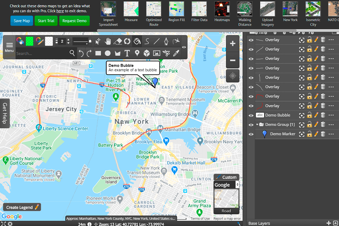The width and height of the screenshot is (339, 226).
Task: Select the text T tool
Action: pos(127,53)
